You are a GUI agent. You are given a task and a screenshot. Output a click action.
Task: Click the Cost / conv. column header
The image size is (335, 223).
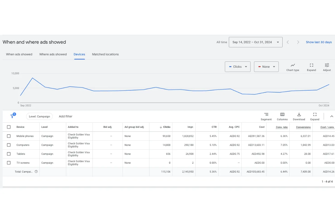(327, 127)
